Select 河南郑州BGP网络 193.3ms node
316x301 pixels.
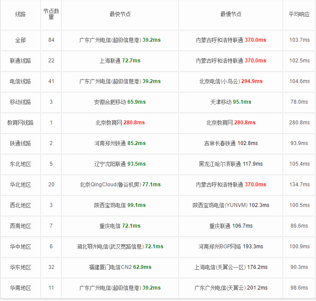pos(231,247)
